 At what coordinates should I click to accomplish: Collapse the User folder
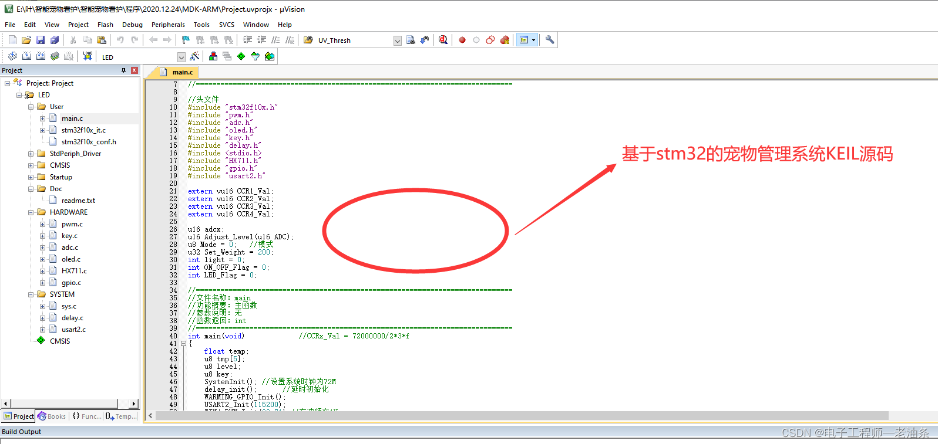(x=31, y=107)
